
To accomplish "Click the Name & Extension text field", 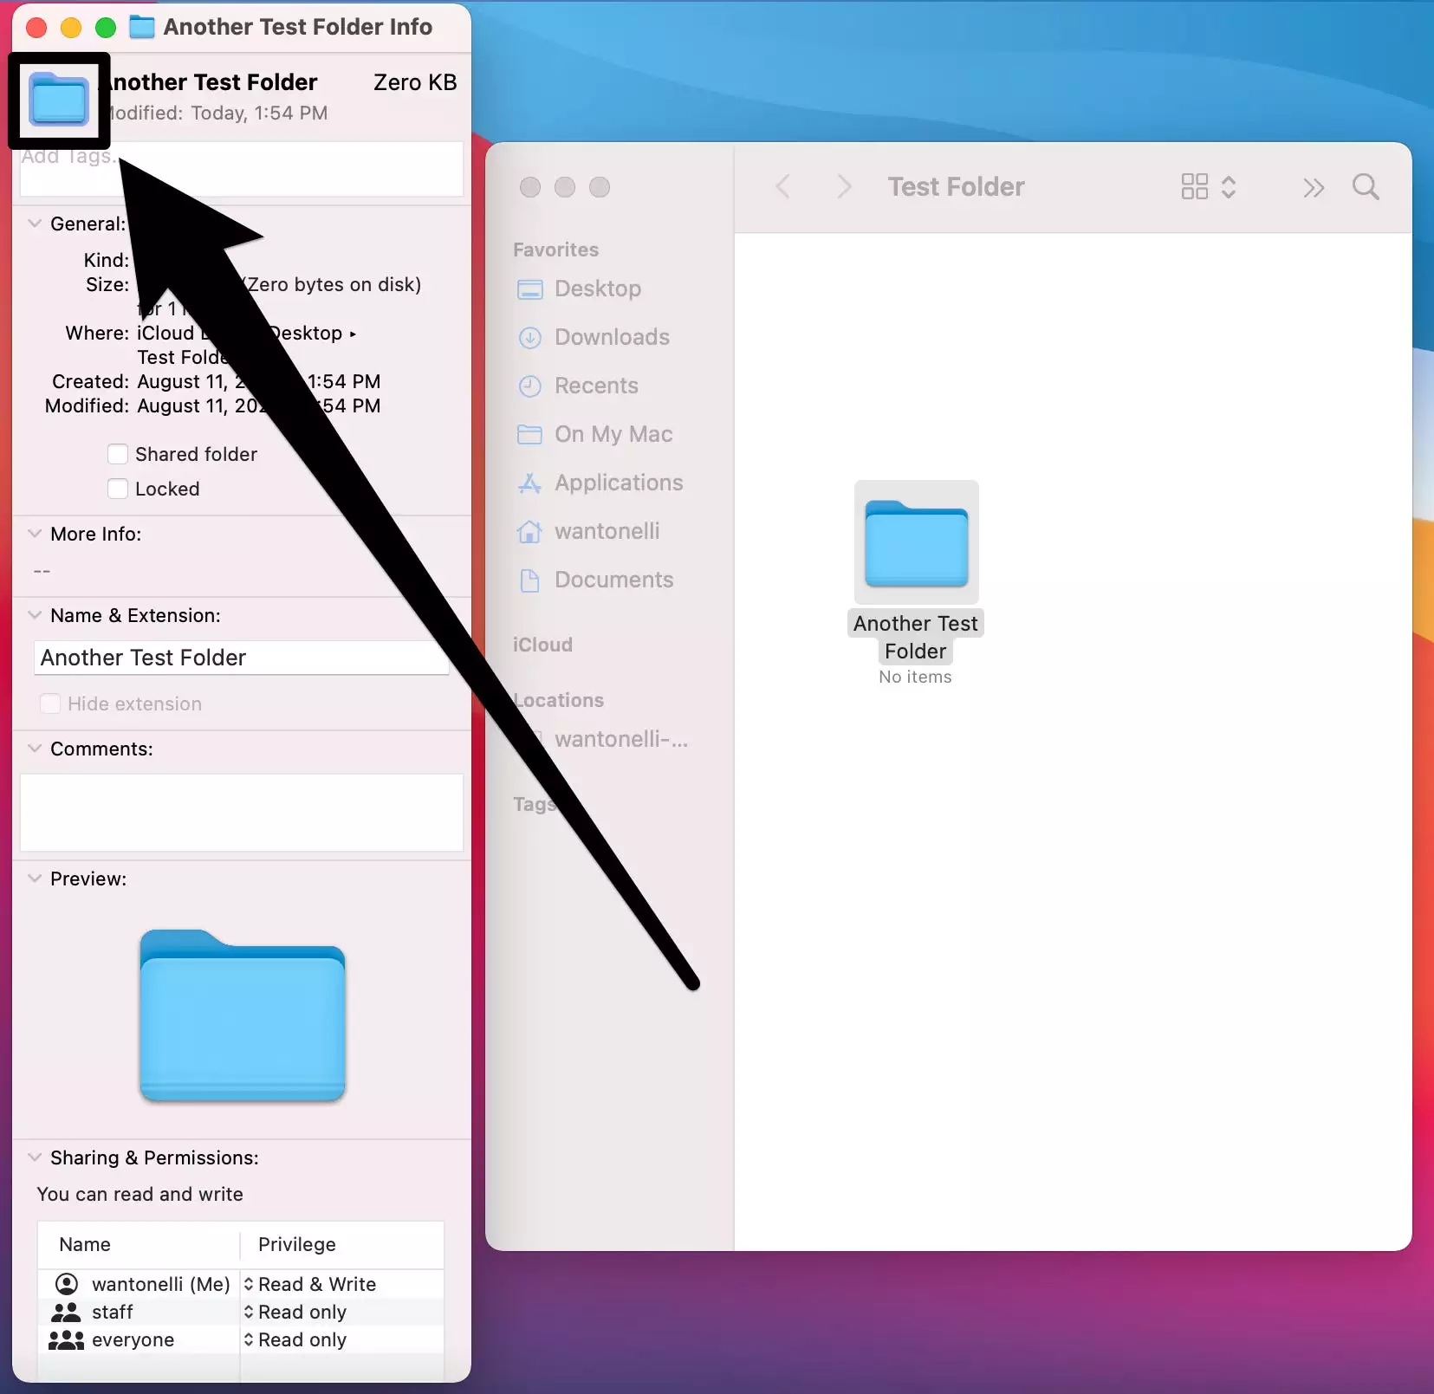I will coord(241,658).
